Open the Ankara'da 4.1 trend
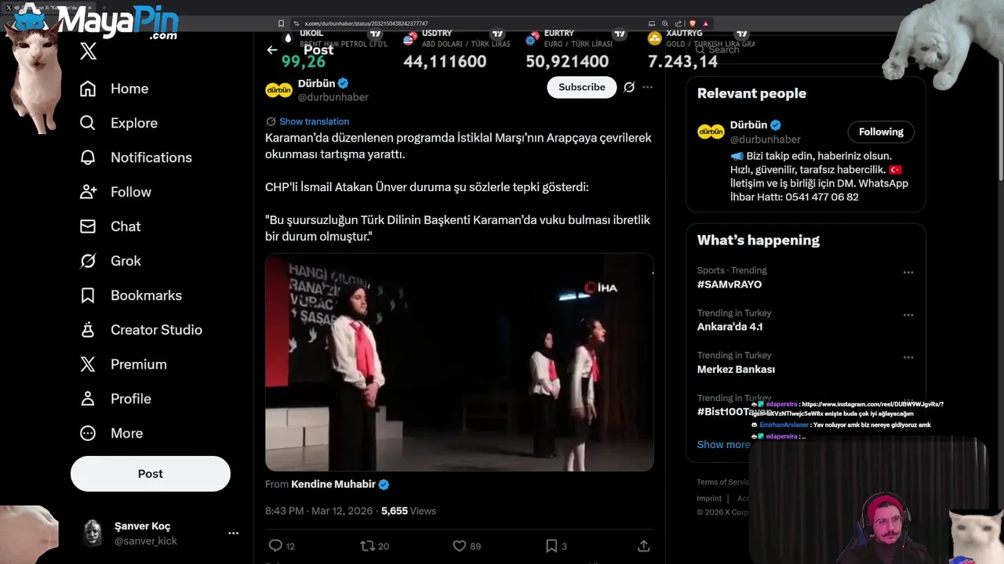Image resolution: width=1004 pixels, height=564 pixels. tap(729, 327)
